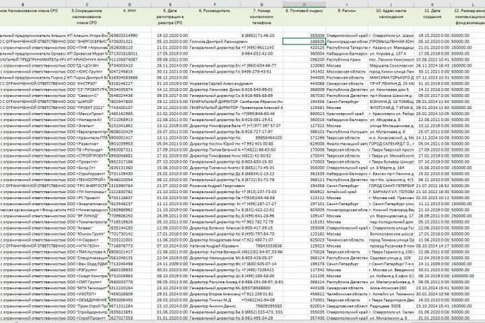Select the cell ООО «Империя-А»
The width and height of the screenshot is (485, 323).
pos(87,120)
